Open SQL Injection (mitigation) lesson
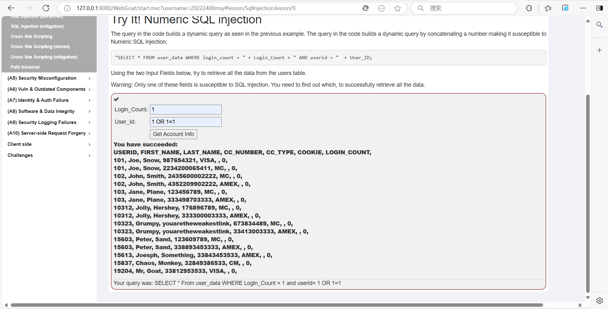Viewport: 608px width, 309px height. [37, 26]
